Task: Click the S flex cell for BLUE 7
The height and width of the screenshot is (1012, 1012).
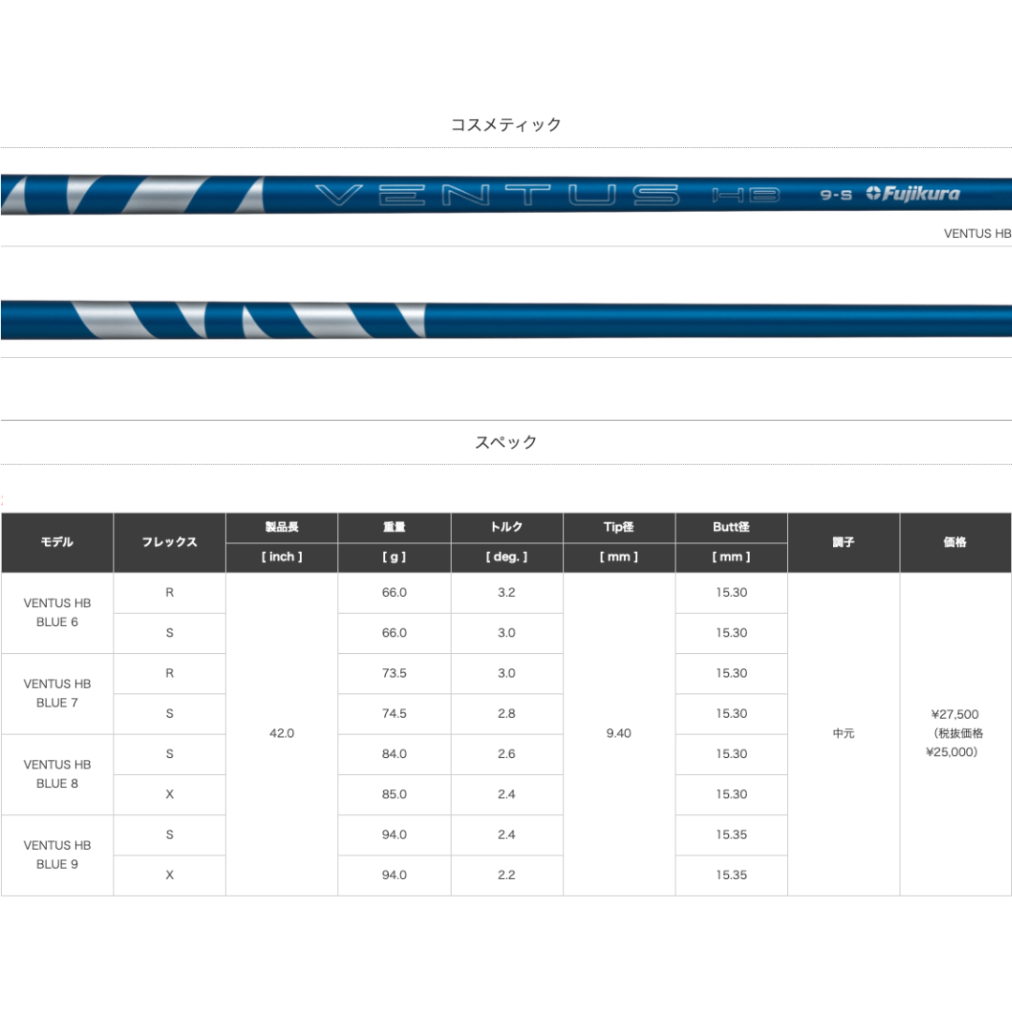Action: pos(169,713)
